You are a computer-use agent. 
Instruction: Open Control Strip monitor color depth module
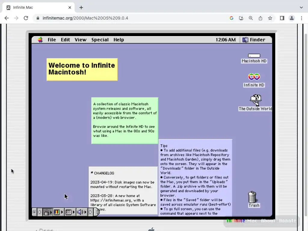click(x=57, y=212)
